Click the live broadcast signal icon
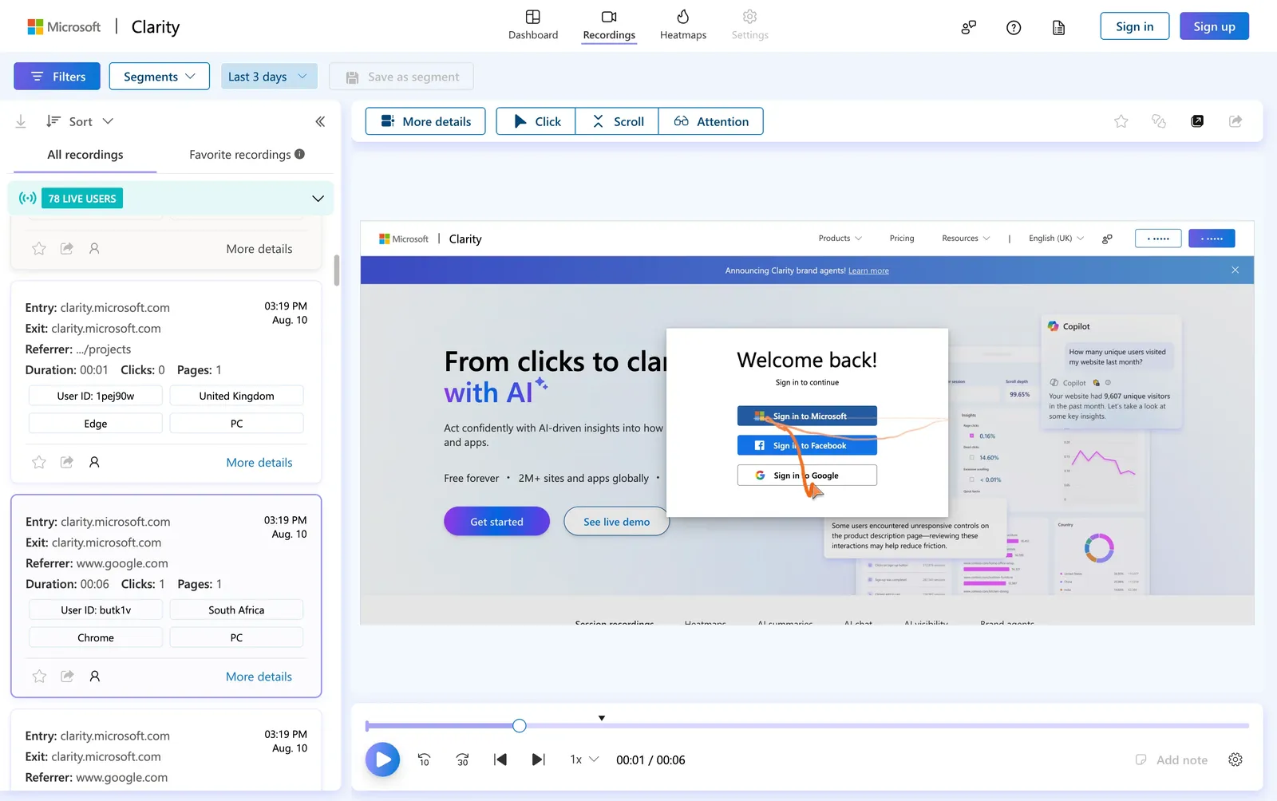The height and width of the screenshot is (801, 1277). tap(28, 198)
